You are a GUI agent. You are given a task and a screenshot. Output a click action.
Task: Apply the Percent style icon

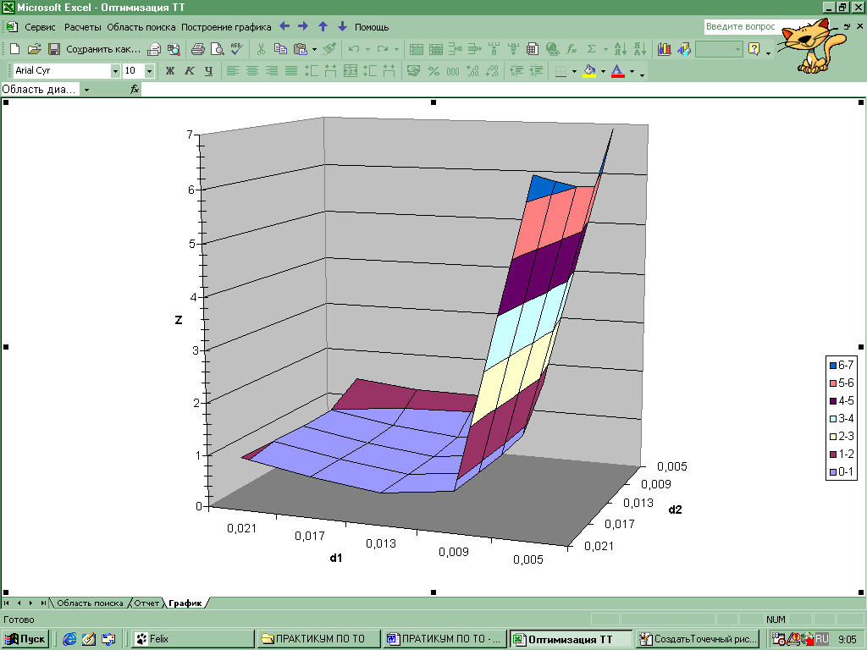coord(433,71)
